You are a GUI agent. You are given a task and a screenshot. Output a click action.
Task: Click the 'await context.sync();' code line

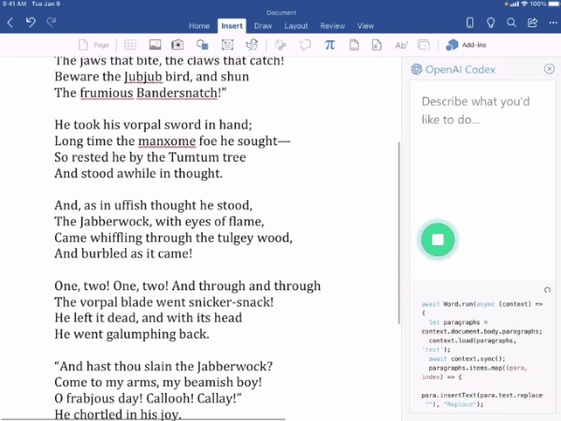pos(467,358)
